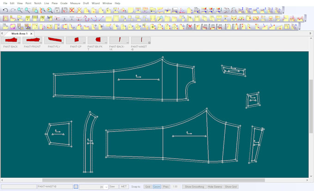The width and height of the screenshot is (314, 191).
Task: Click the horizontal scrollbar thumb
Action: click(x=153, y=180)
